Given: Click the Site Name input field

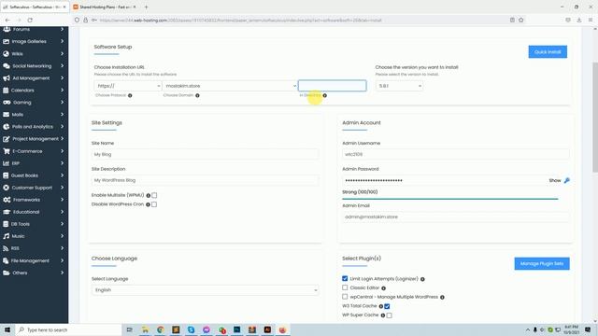Looking at the screenshot, I should pyautogui.click(x=206, y=154).
